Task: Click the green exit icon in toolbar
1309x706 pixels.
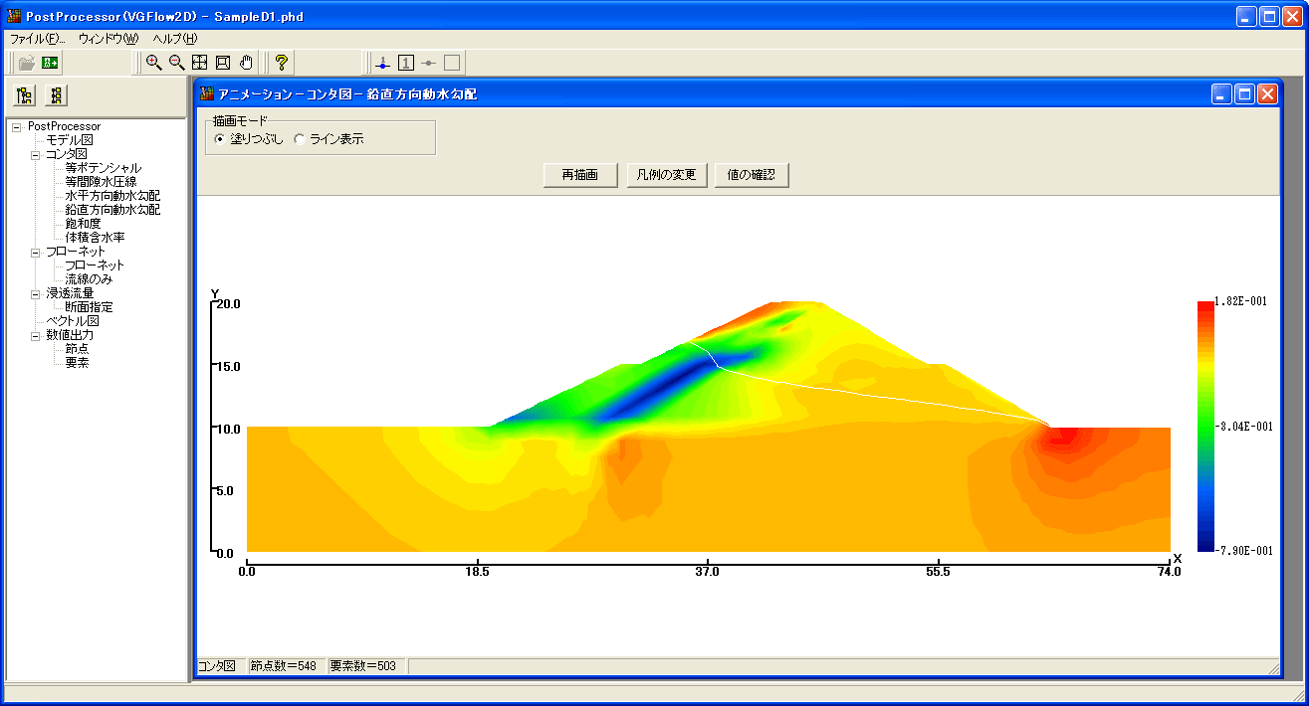Action: 50,63
